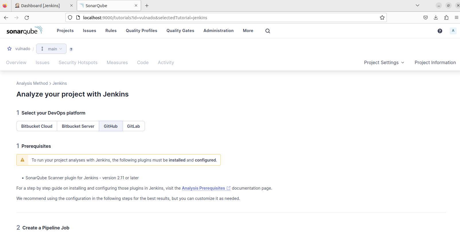The image size is (460, 232).
Task: Click the page info icon in address bar
Action: click(78, 18)
